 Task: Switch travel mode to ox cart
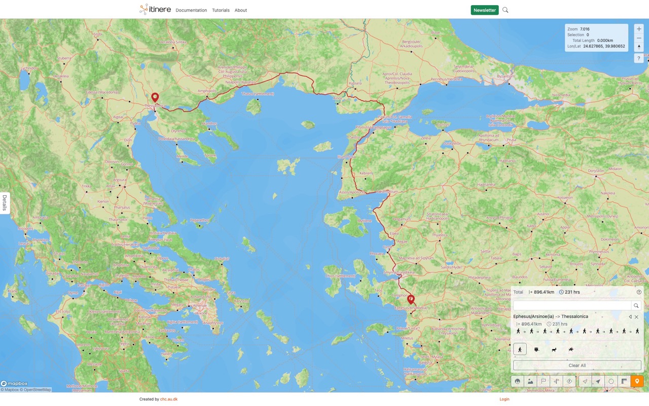pyautogui.click(x=536, y=349)
